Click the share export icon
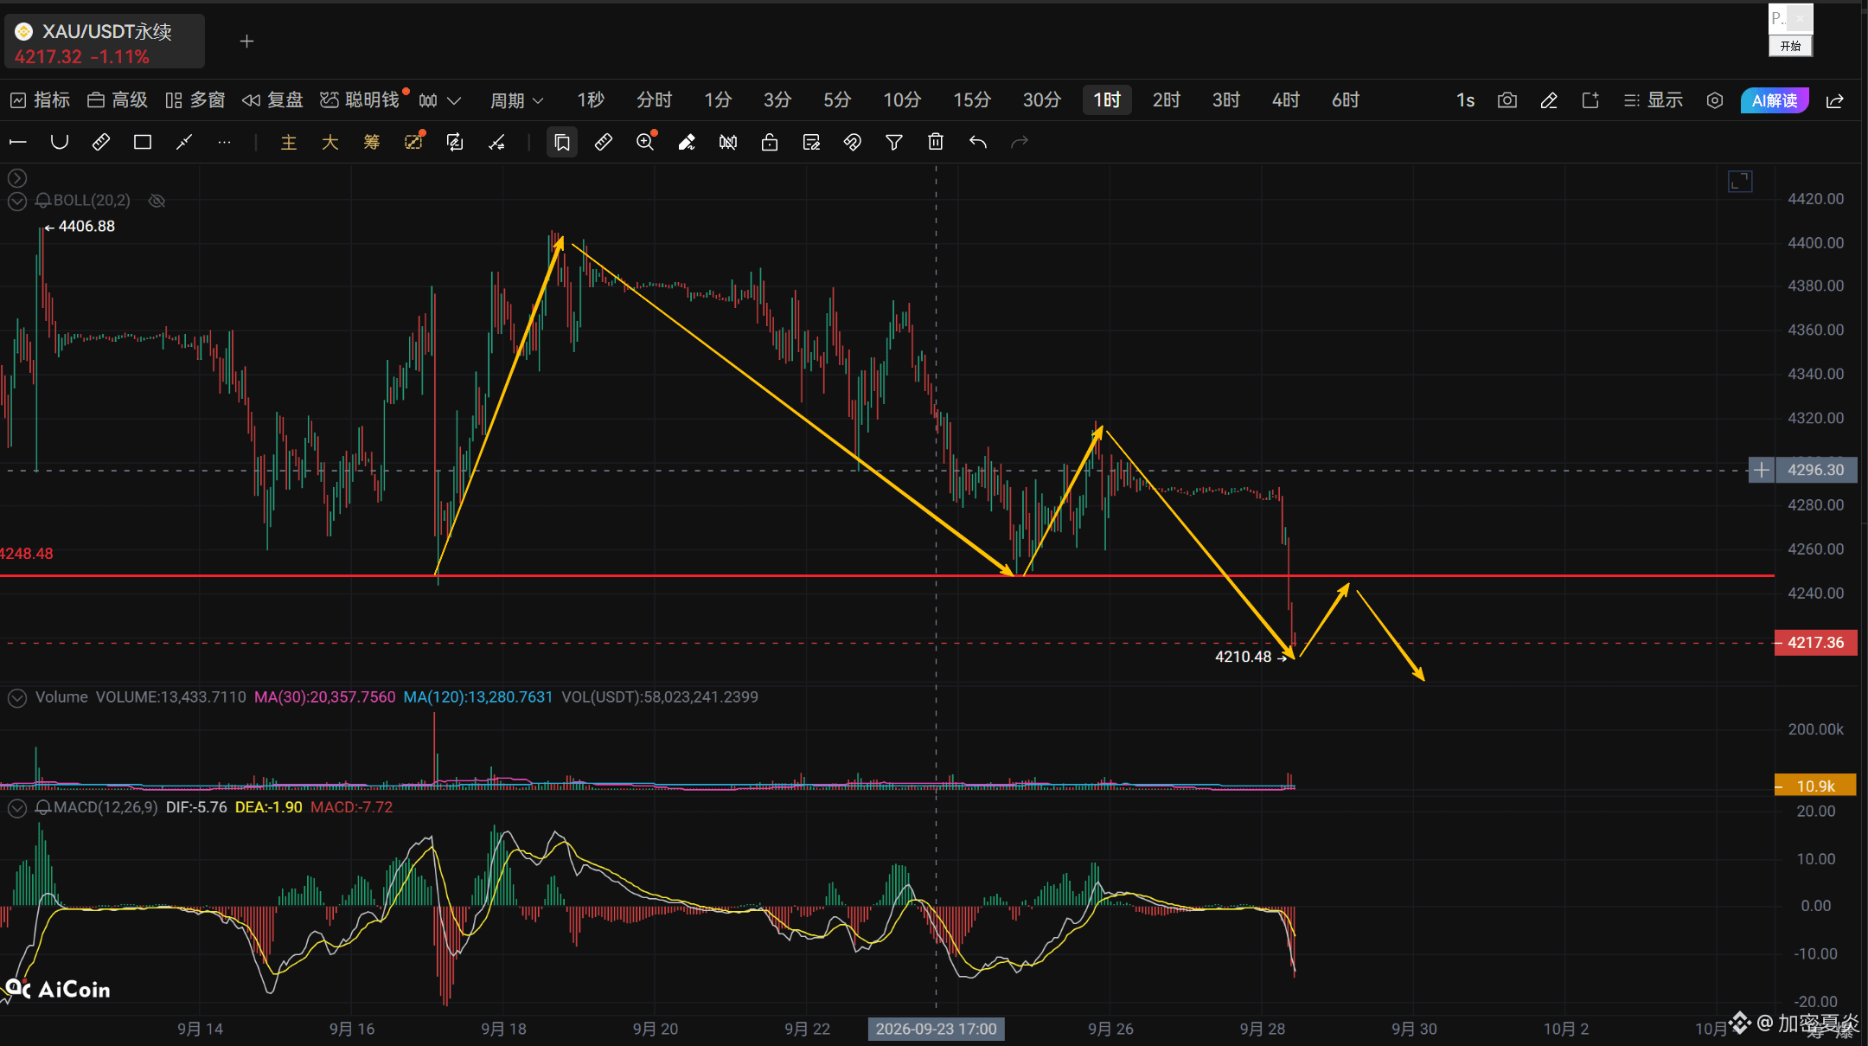Screen dimensions: 1868x1046 pos(1834,100)
